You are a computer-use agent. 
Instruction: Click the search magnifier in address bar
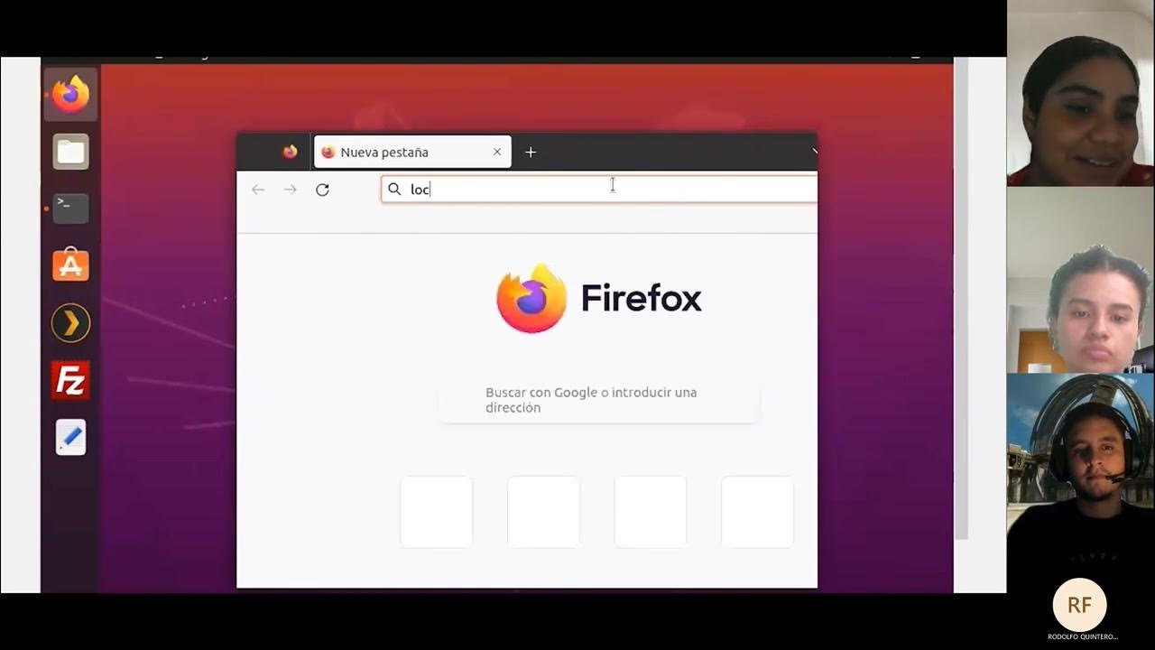pyautogui.click(x=394, y=190)
